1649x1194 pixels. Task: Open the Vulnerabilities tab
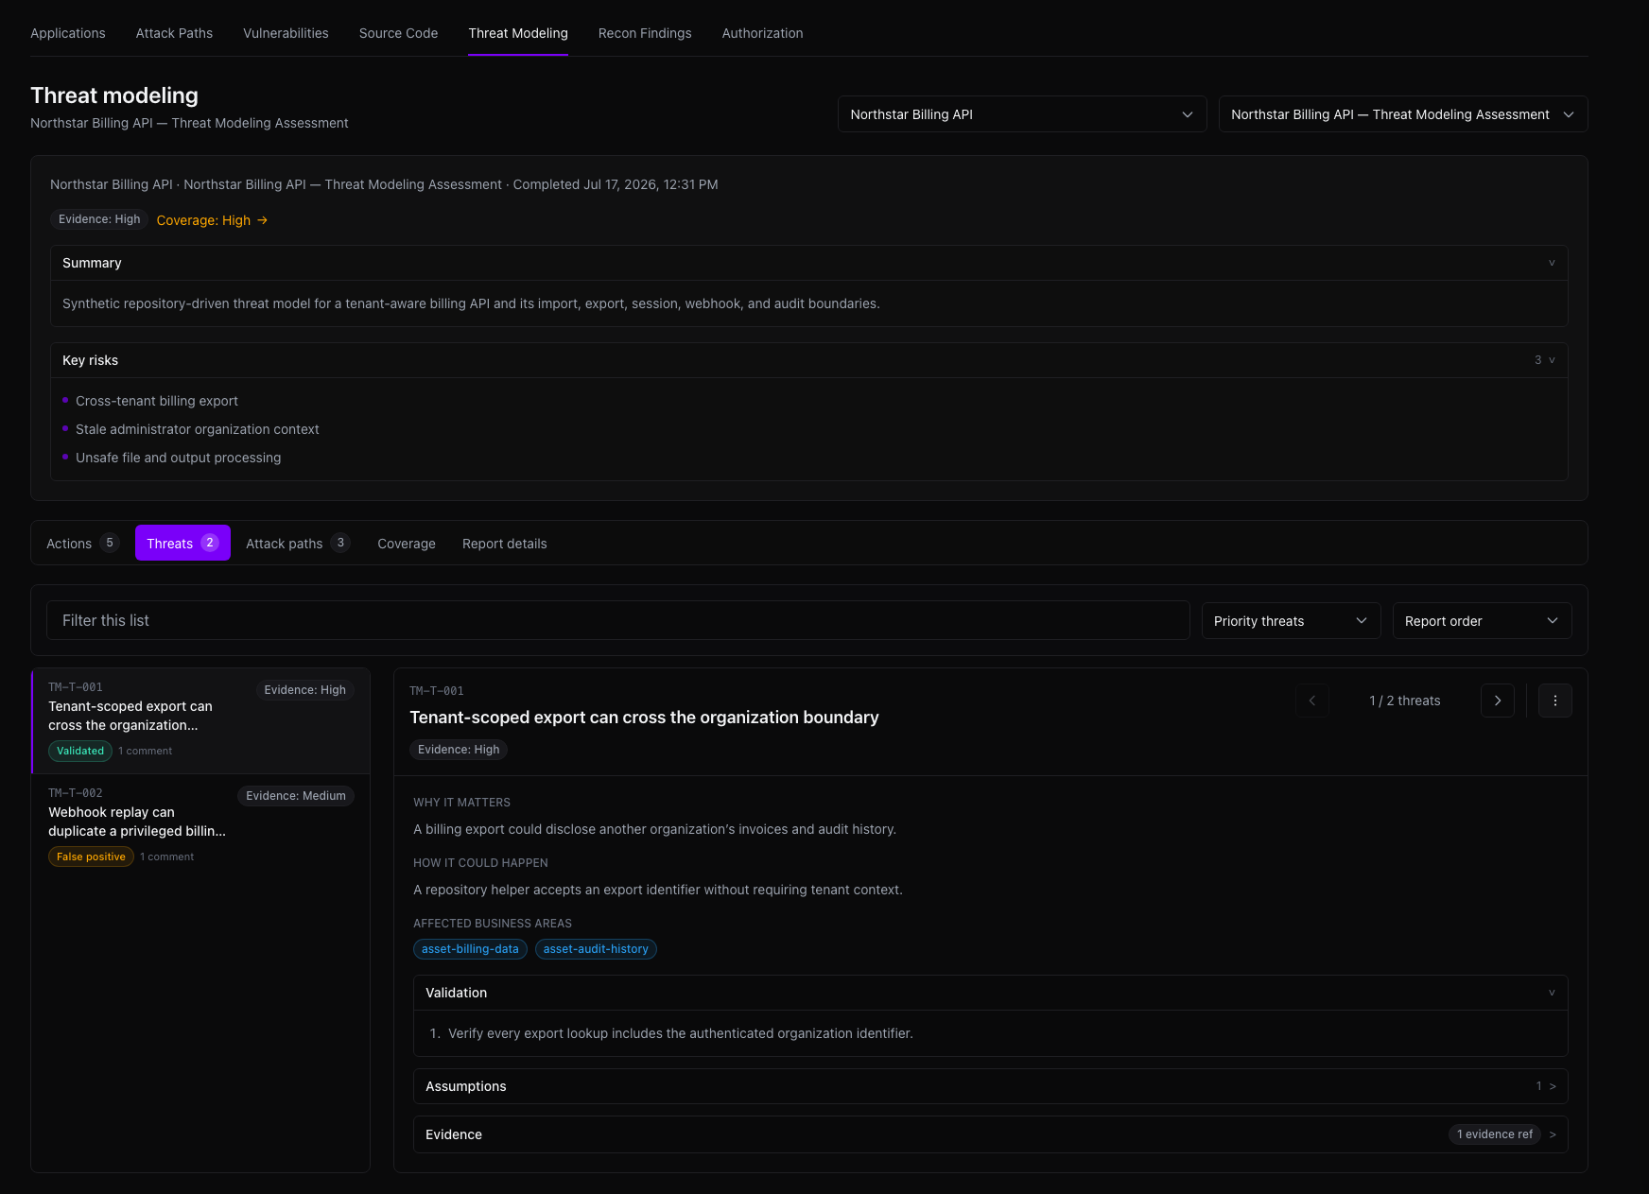[286, 33]
